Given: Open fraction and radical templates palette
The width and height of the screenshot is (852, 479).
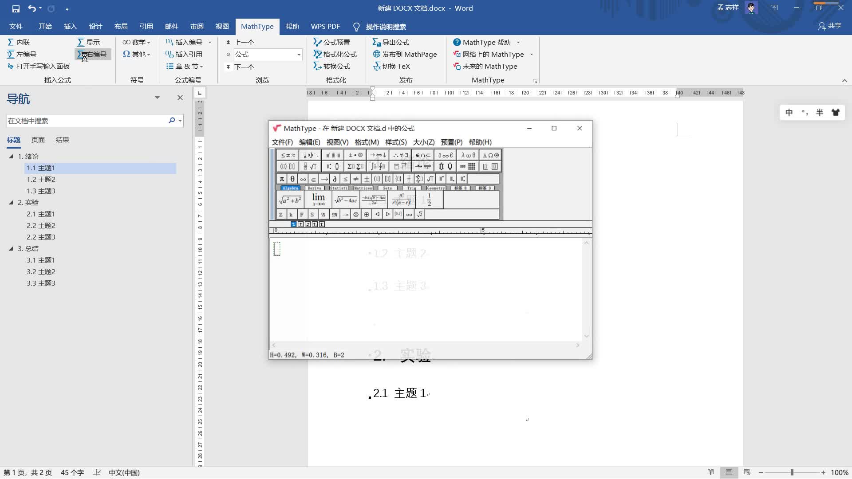Looking at the screenshot, I should (310, 166).
